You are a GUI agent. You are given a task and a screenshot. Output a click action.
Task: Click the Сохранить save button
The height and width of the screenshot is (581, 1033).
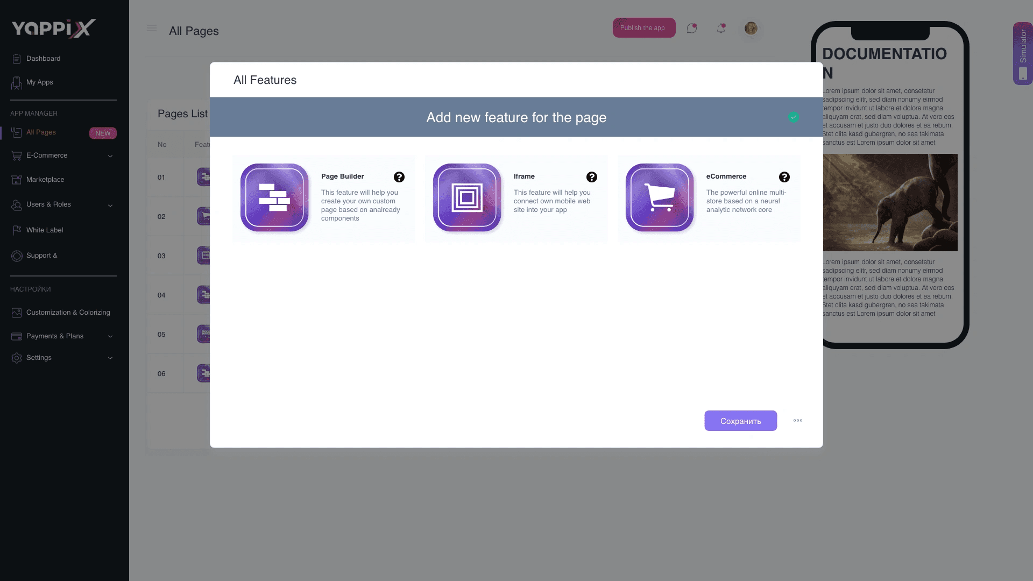tap(740, 421)
